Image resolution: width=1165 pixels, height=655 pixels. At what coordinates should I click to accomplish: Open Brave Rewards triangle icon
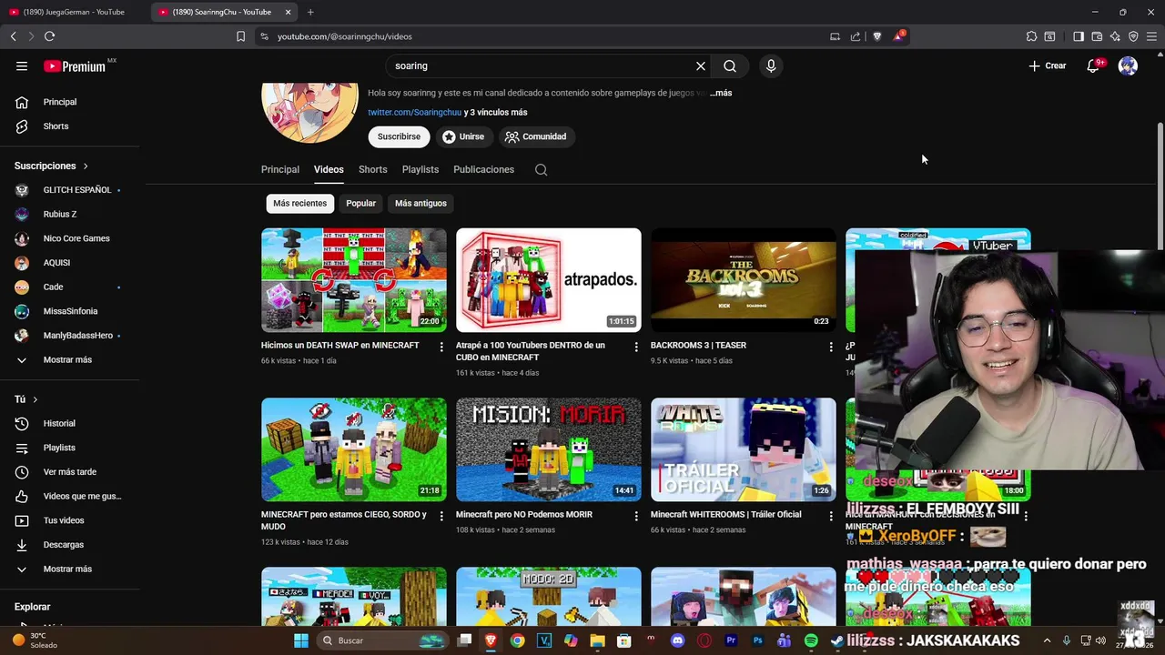899,36
